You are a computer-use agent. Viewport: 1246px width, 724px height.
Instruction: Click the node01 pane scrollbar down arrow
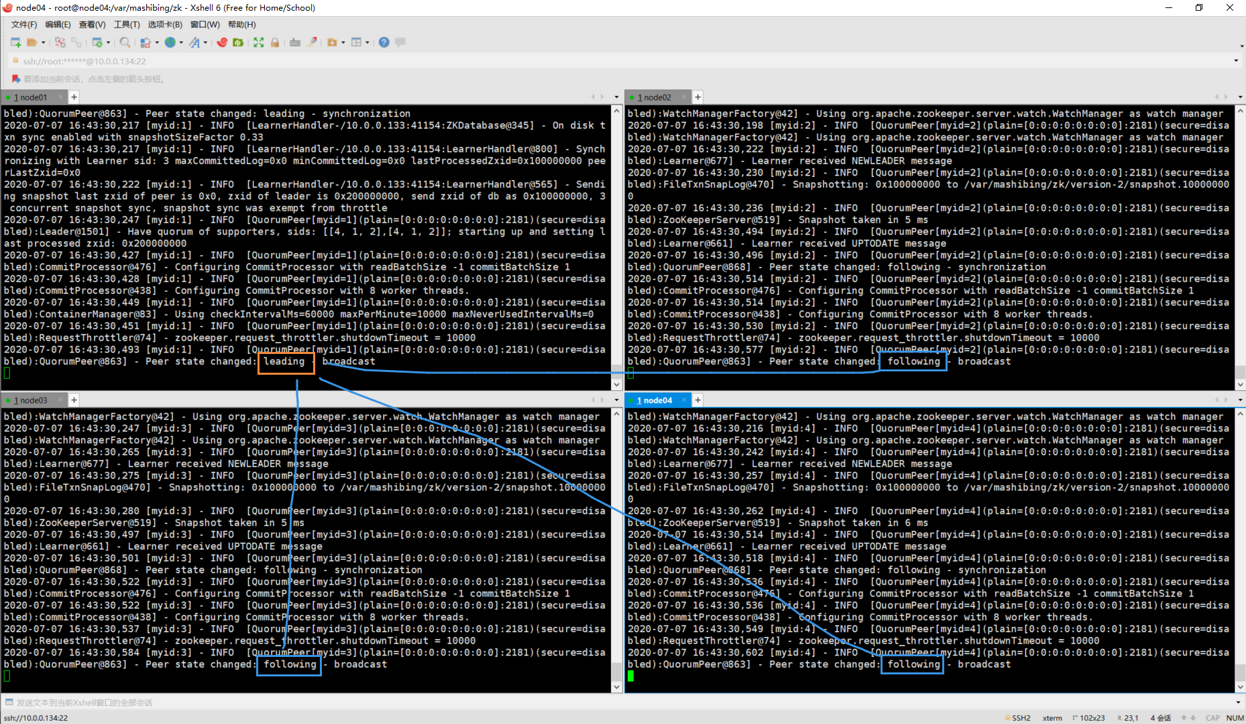(x=616, y=385)
